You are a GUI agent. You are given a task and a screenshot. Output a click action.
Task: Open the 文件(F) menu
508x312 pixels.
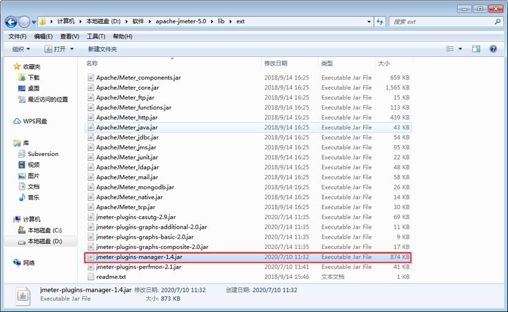(x=18, y=36)
